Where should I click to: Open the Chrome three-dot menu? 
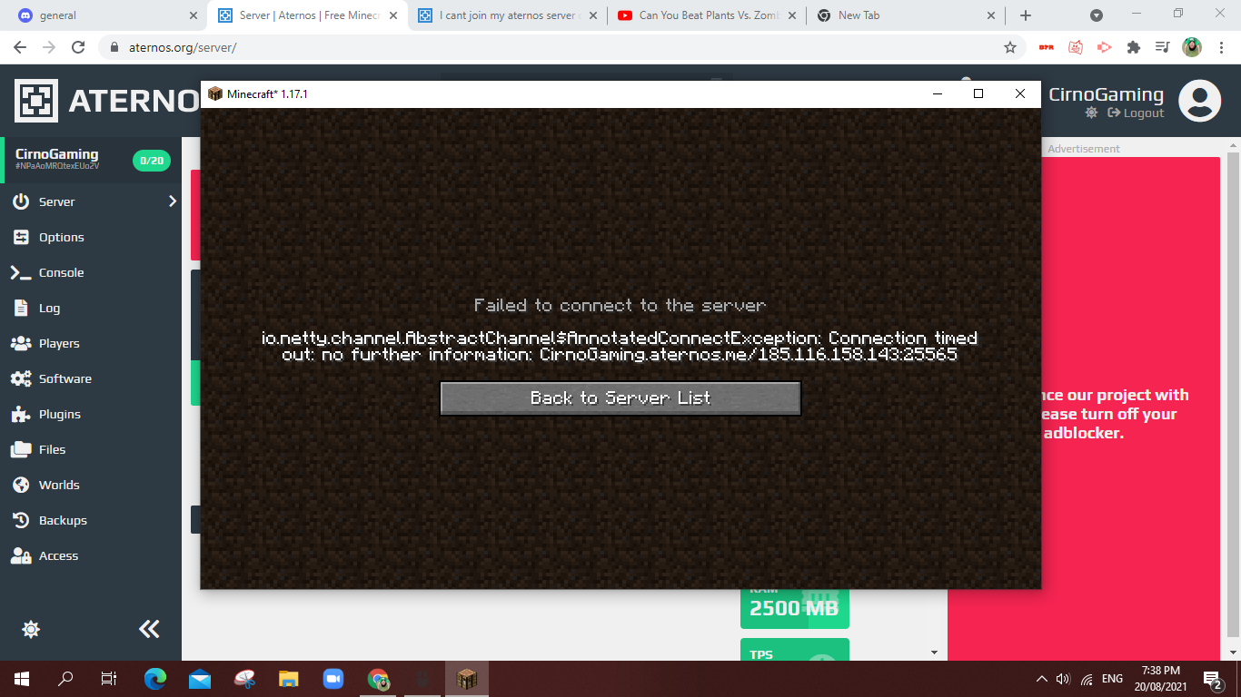[x=1220, y=47]
